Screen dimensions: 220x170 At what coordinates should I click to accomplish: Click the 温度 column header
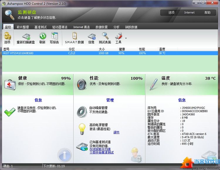coord(162,49)
